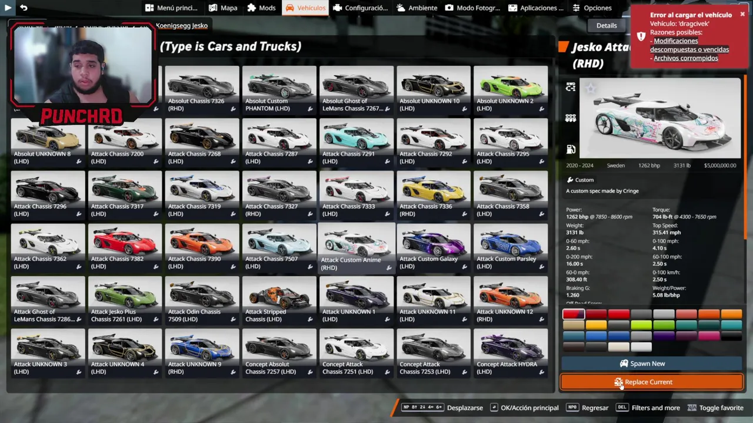Image resolution: width=753 pixels, height=423 pixels.
Task: Click the NP0 key icon beside Regresar
Action: pyautogui.click(x=572, y=408)
